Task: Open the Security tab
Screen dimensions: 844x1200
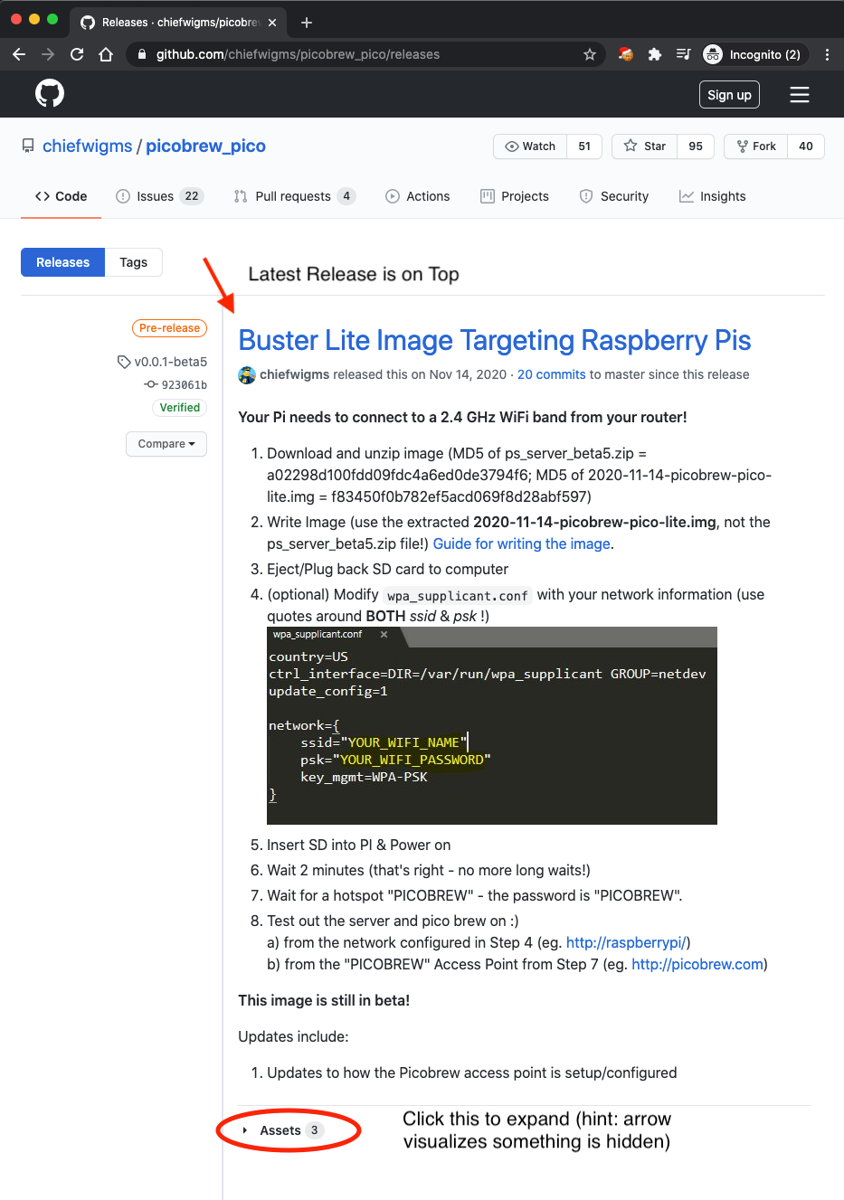Action: point(614,196)
